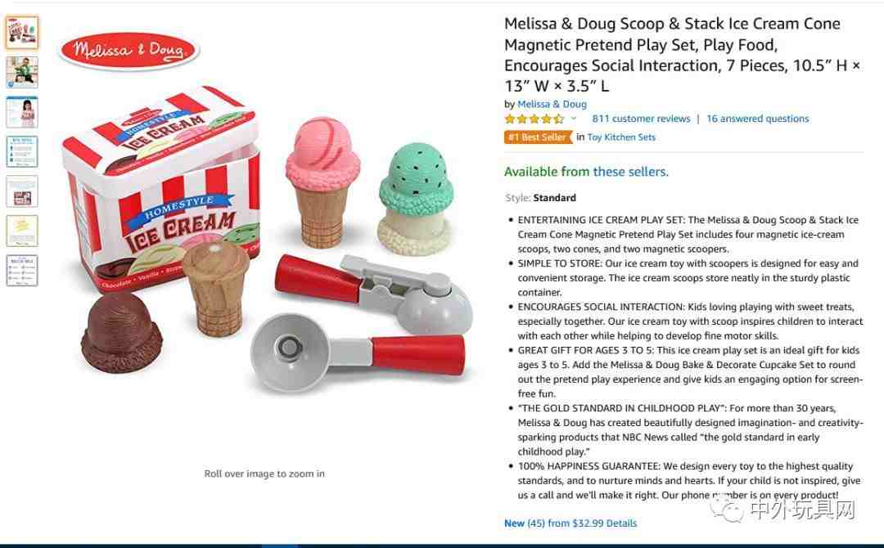
Task: Open New (45) from $32.99 offers link
Action: point(571,523)
